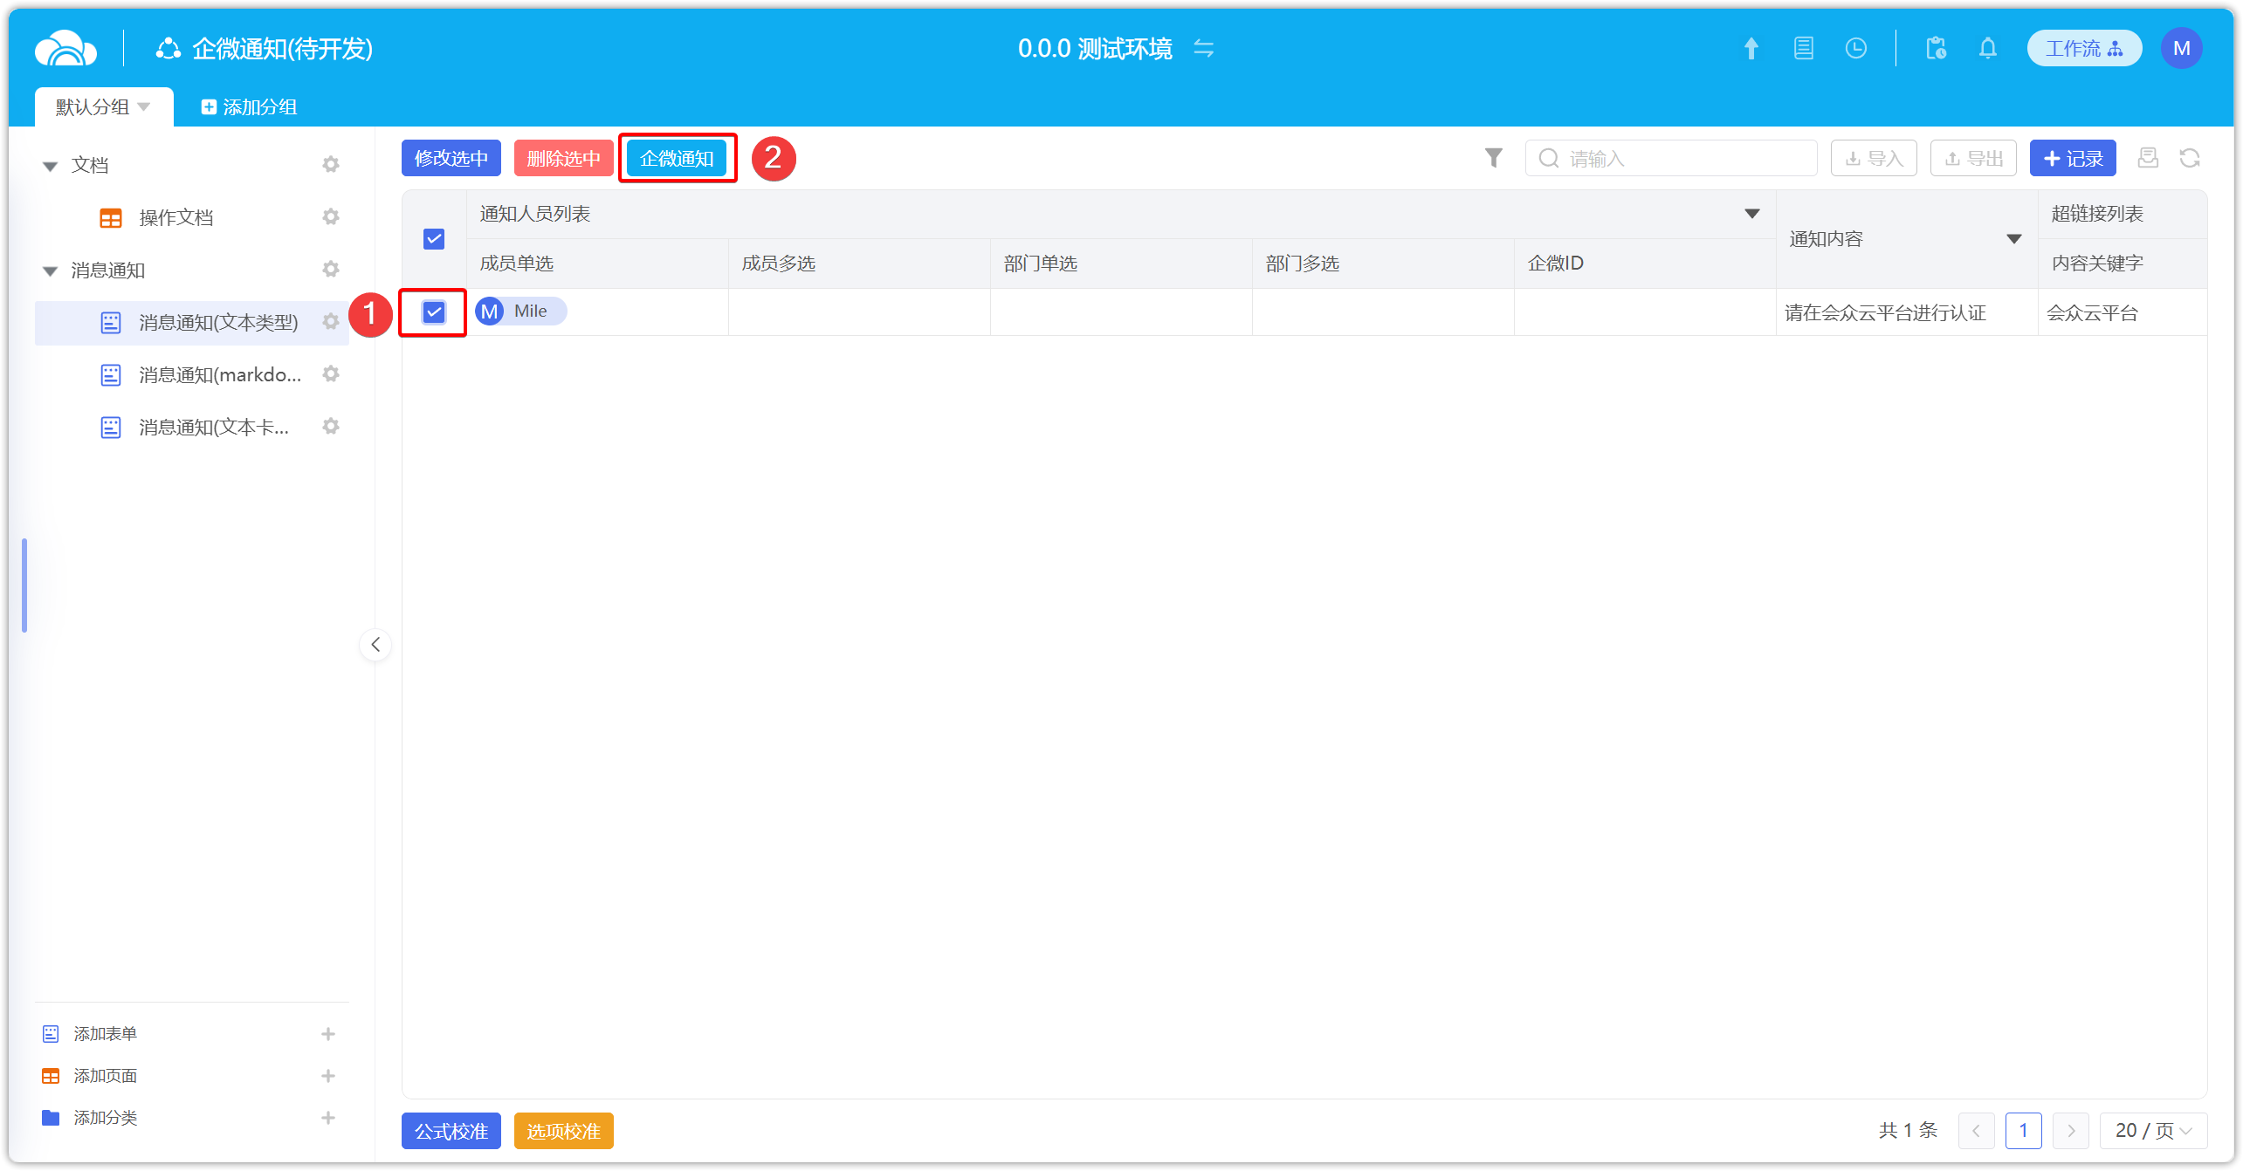Toggle the select-all header checkbox

434,239
